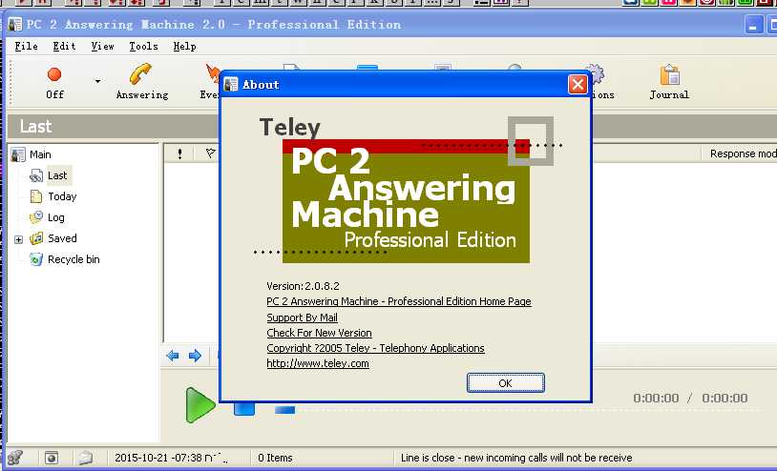The height and width of the screenshot is (471, 777).
Task: Click the Copyright Teley Telephony Applications link
Action: tap(376, 348)
